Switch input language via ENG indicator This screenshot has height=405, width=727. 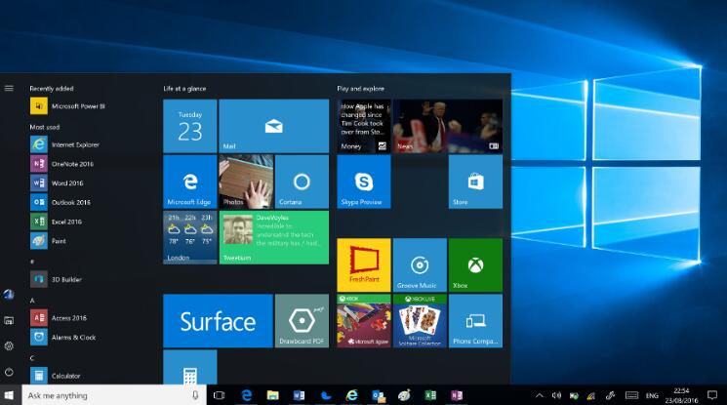click(652, 395)
